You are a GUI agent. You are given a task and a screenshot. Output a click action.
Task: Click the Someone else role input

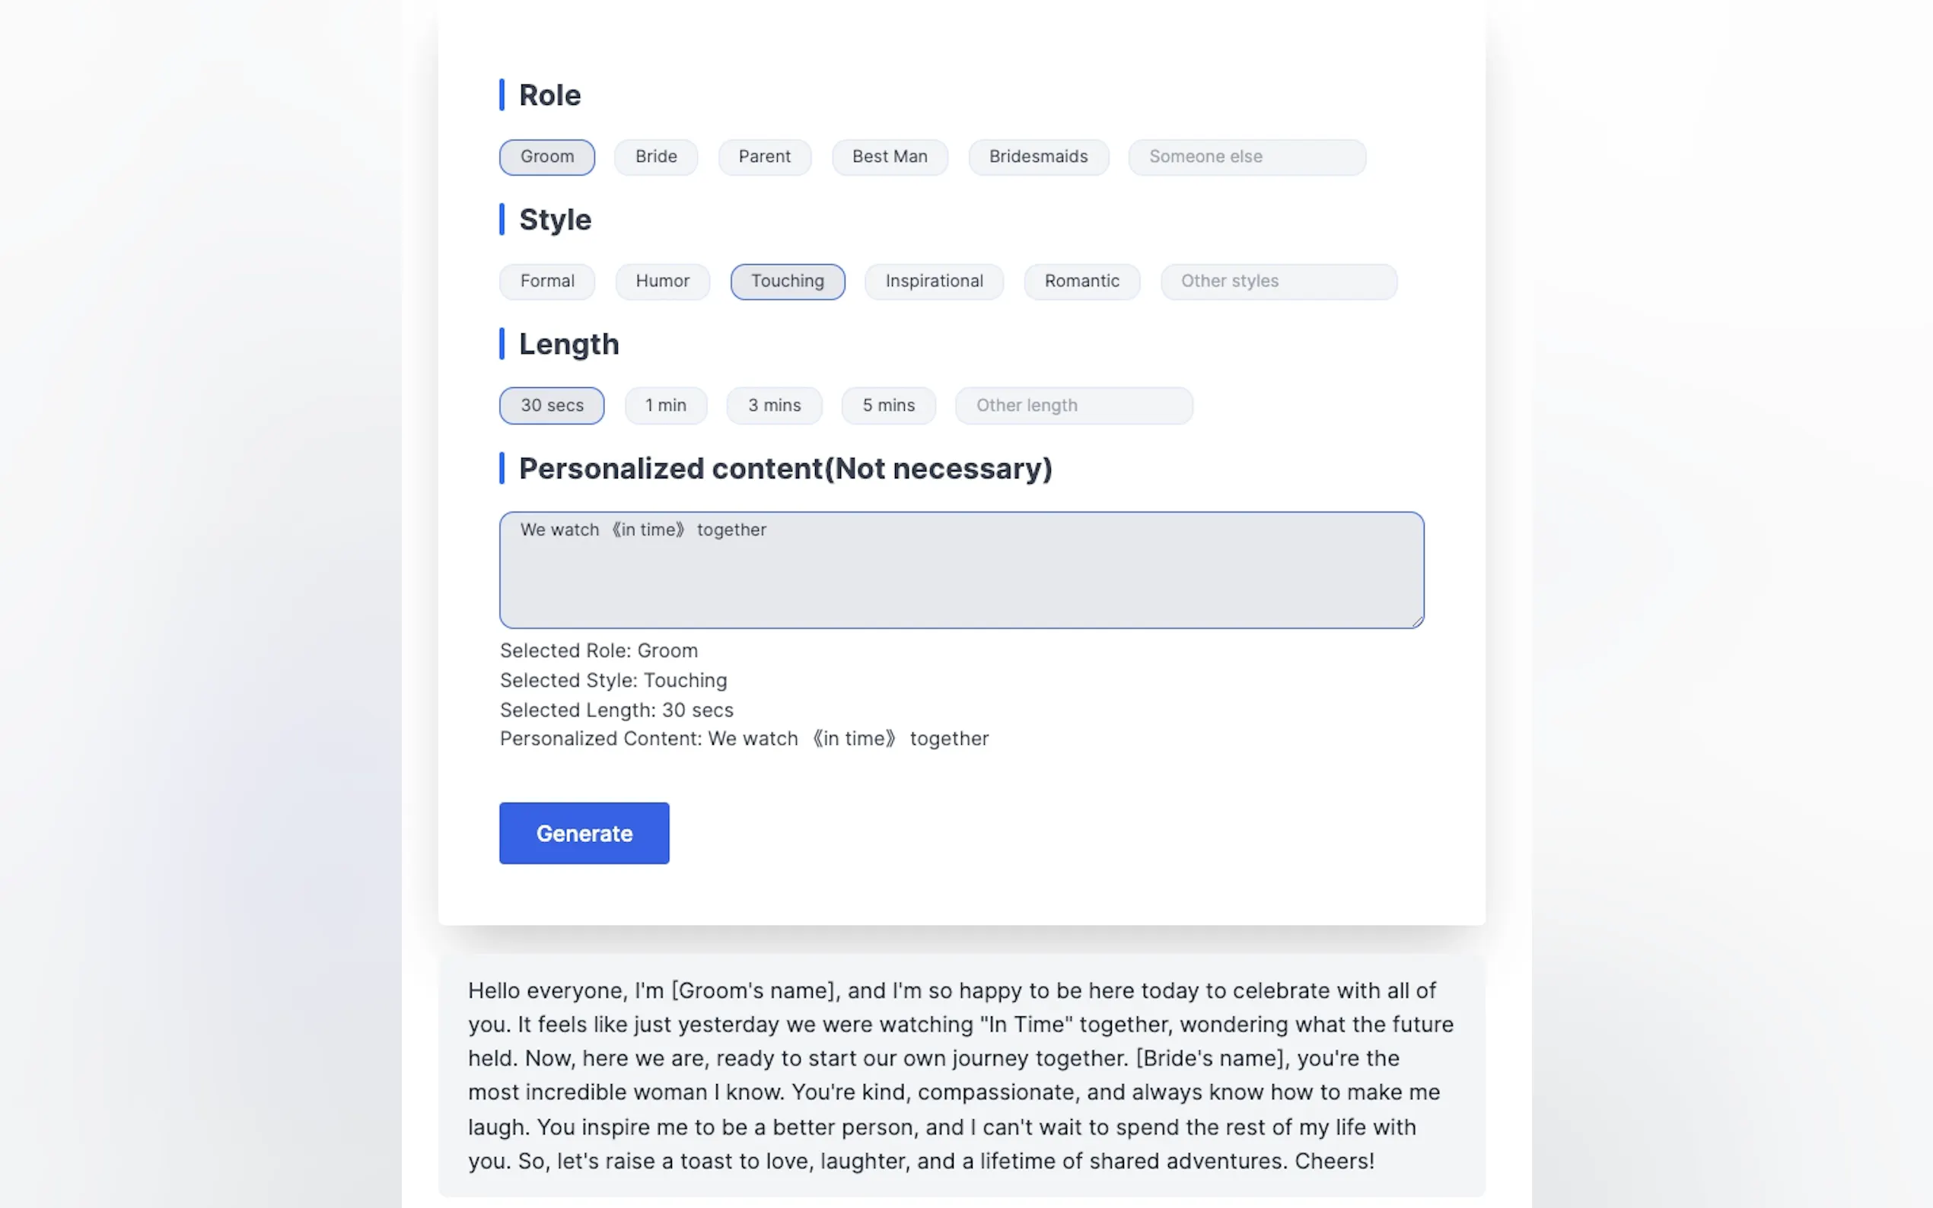point(1247,157)
